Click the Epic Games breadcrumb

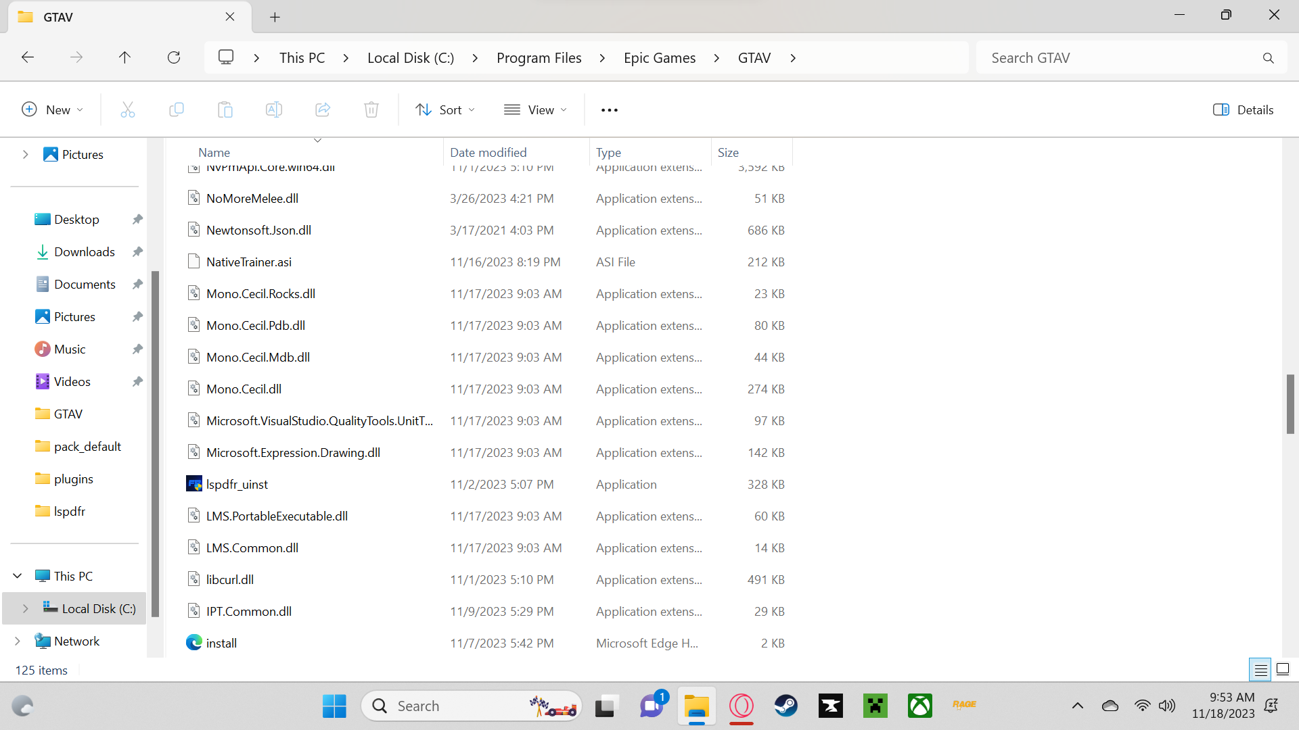click(659, 58)
